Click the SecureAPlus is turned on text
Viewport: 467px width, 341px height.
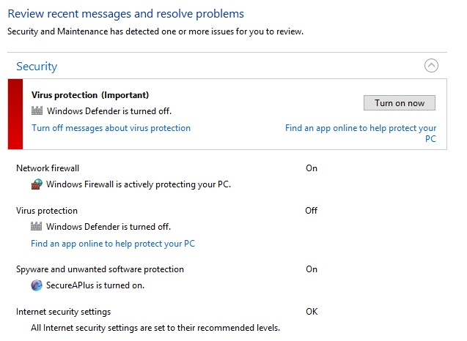95,285
